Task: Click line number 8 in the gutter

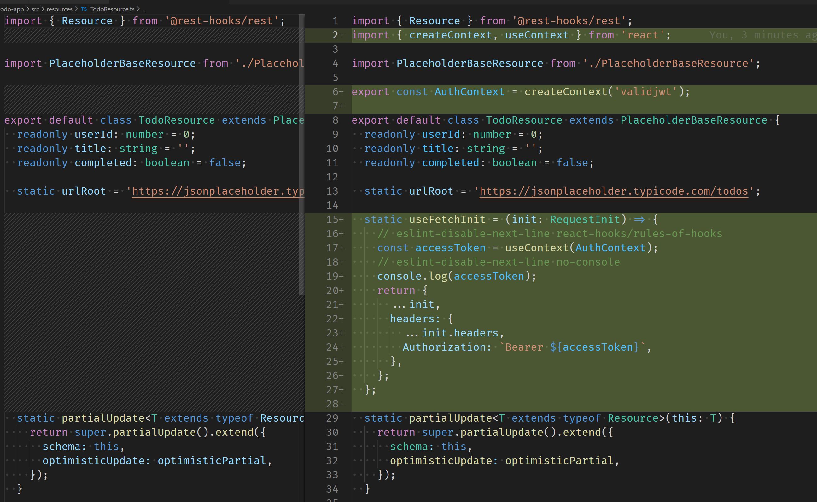Action: (x=335, y=120)
